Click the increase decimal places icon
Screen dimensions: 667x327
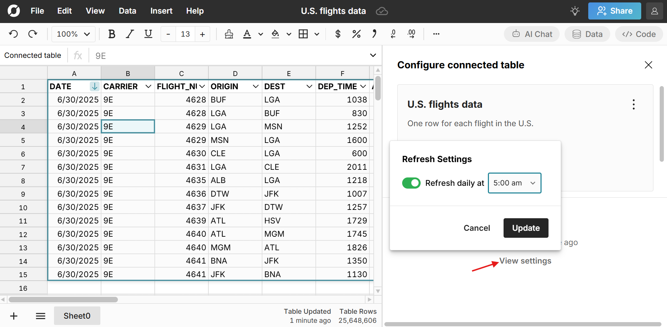click(412, 34)
